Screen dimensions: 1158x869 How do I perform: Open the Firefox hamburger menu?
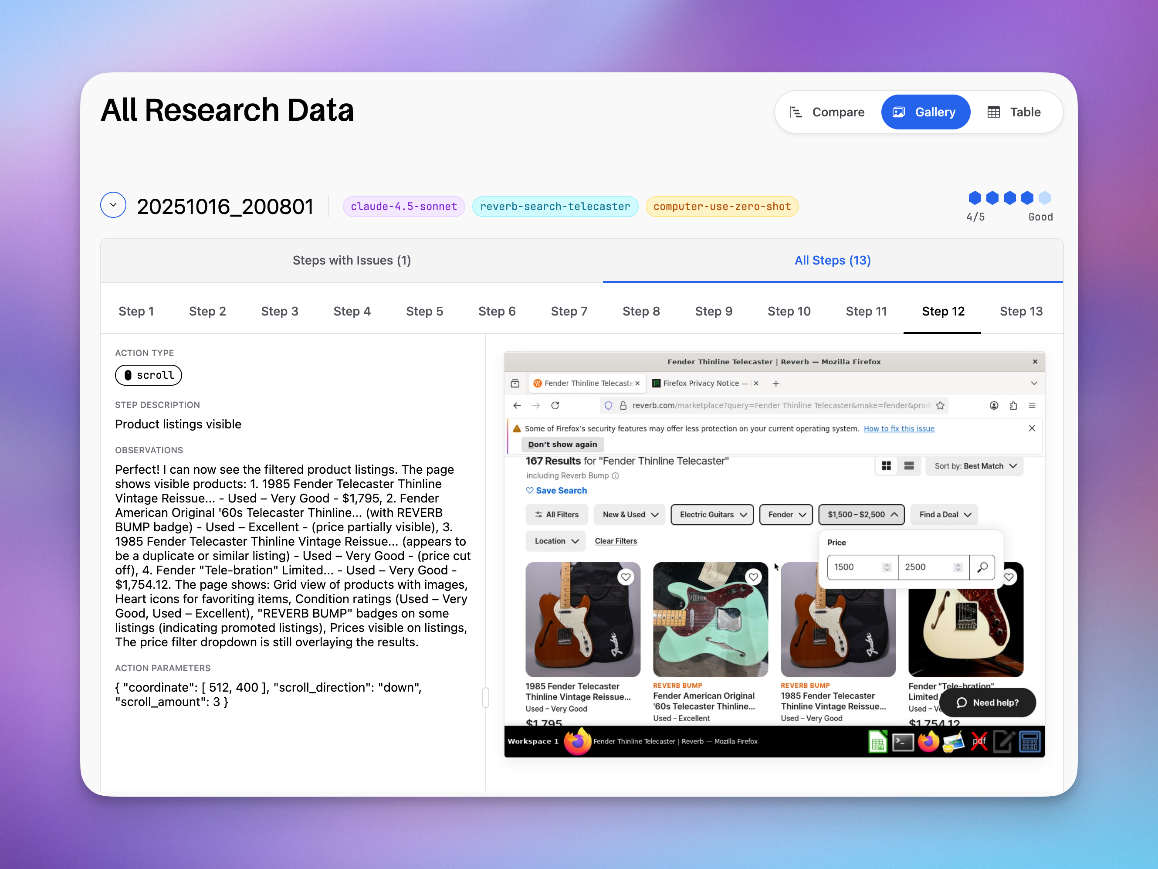point(1032,405)
